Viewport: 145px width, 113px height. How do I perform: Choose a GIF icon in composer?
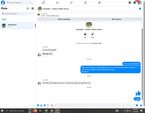[48, 105]
